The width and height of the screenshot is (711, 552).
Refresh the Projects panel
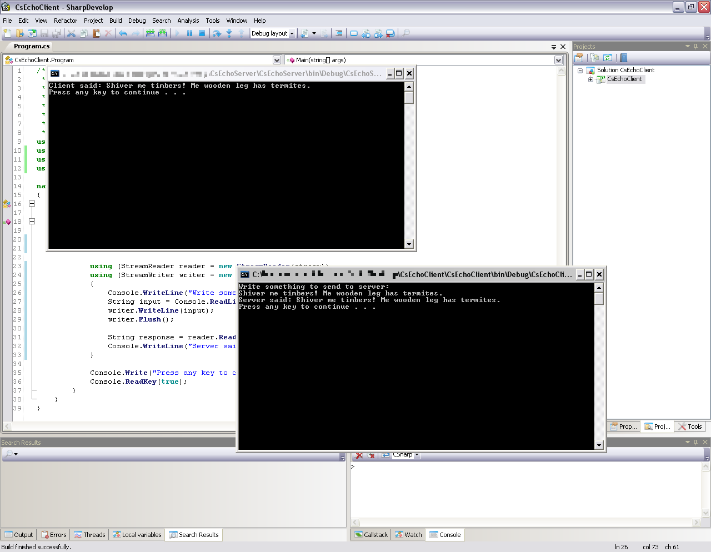[x=608, y=57]
